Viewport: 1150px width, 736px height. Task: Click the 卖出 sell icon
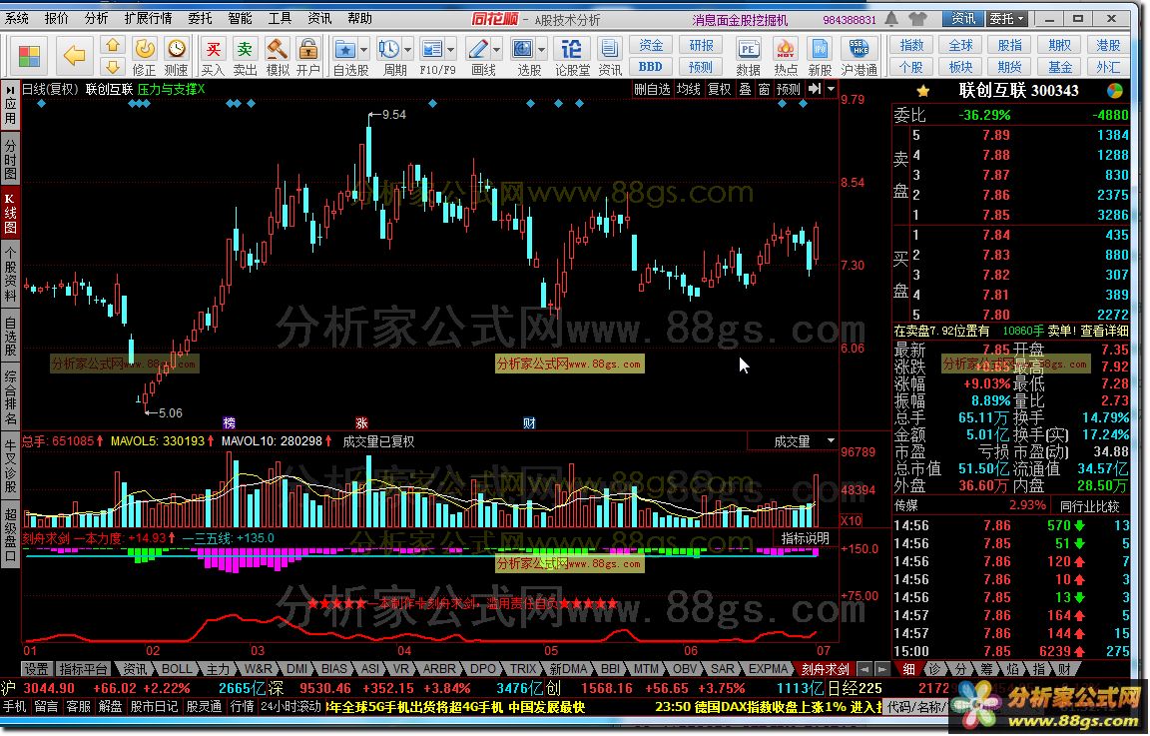point(245,56)
